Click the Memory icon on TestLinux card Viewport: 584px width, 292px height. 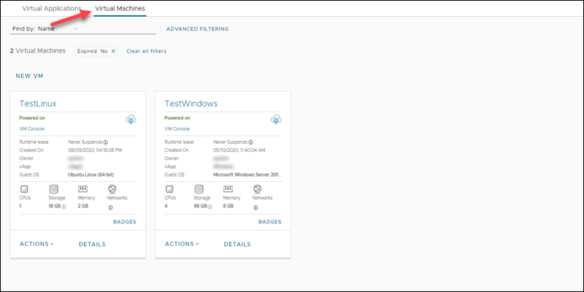82,189
